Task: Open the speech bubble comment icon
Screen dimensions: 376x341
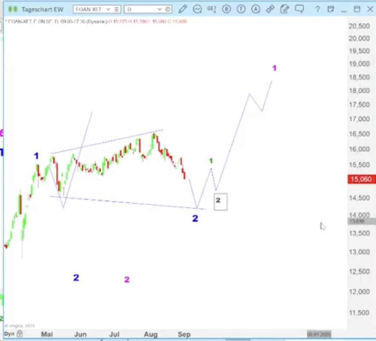Action: coord(299,9)
